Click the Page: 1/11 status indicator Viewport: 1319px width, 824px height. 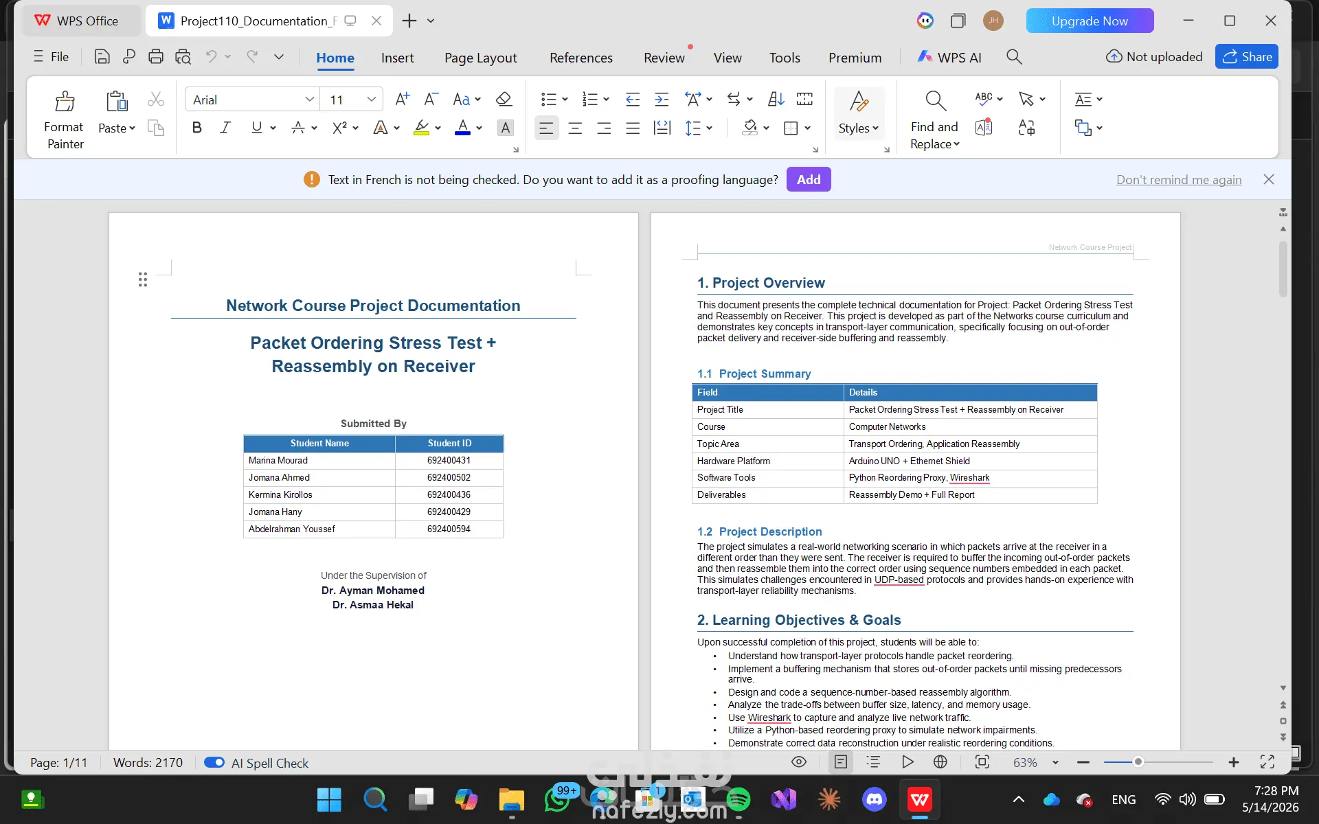59,762
